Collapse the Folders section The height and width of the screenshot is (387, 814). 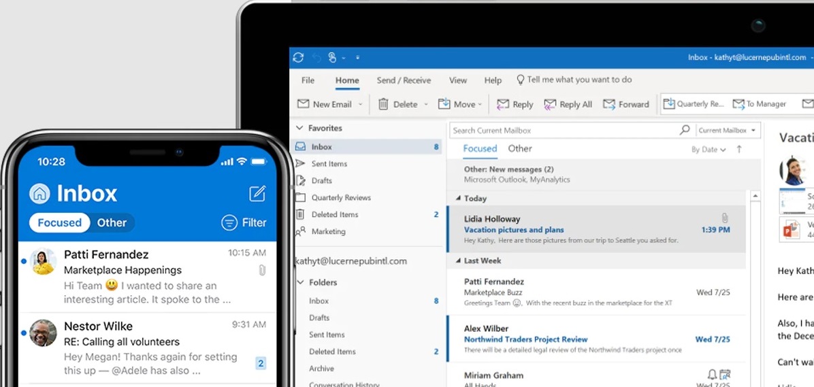[300, 282]
